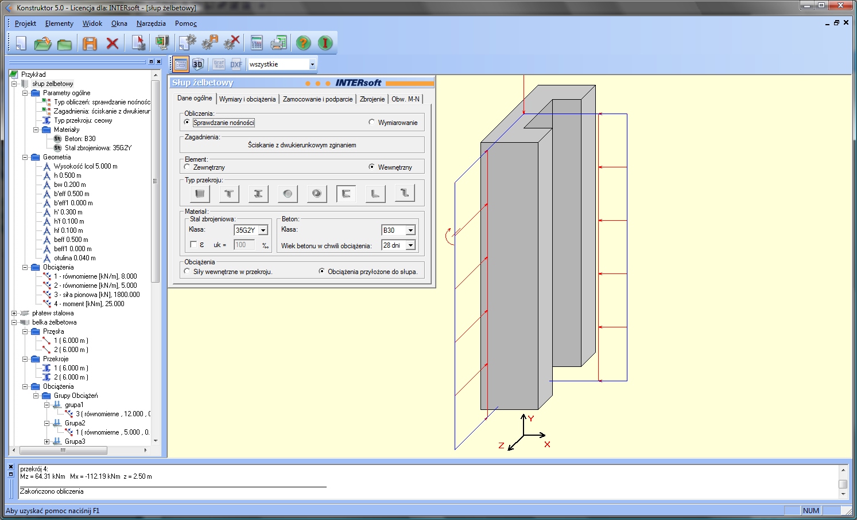This screenshot has width=857, height=520.
Task: Click the gears with red X icon
Action: point(232,43)
